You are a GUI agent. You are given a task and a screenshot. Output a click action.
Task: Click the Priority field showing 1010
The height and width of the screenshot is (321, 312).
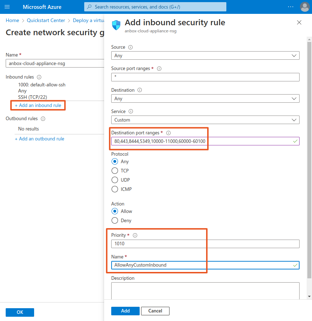205,244
